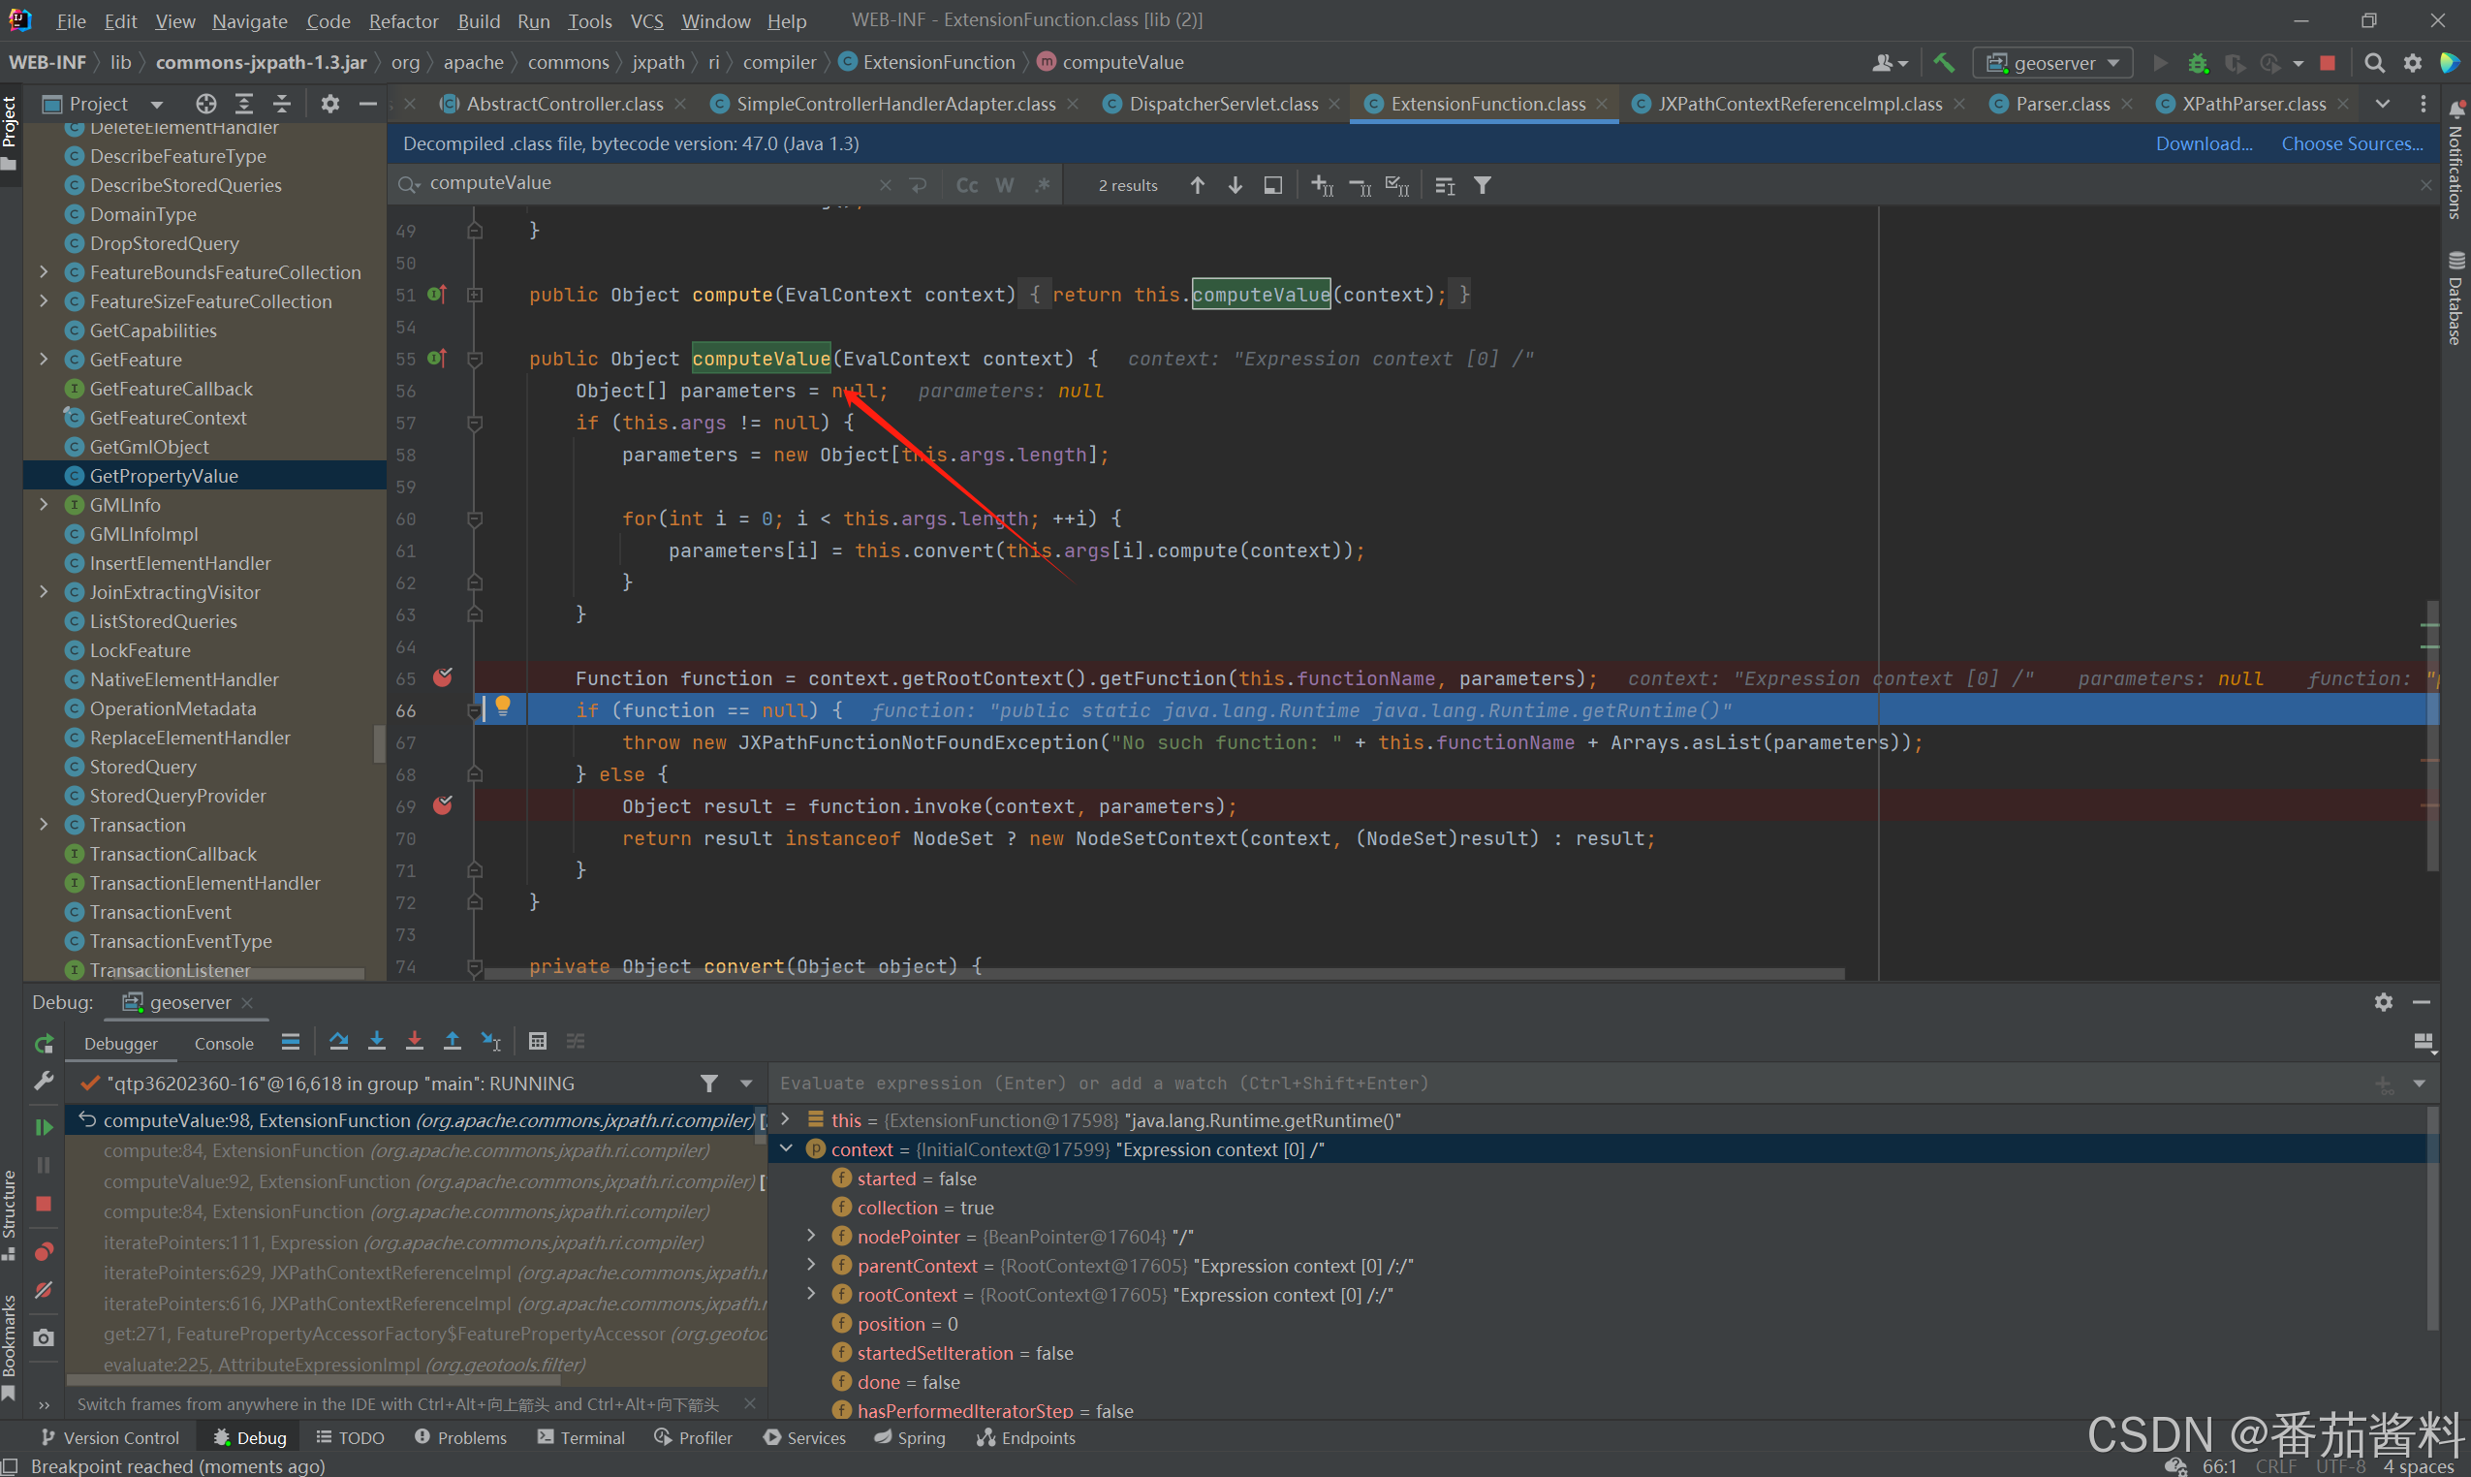Click Collapse All icon in Project panel

point(282,104)
